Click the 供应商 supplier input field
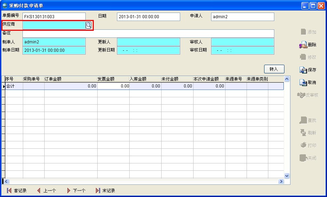 tap(54, 25)
